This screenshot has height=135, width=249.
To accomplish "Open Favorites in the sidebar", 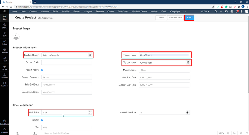I will pyautogui.click(x=4, y=131).
